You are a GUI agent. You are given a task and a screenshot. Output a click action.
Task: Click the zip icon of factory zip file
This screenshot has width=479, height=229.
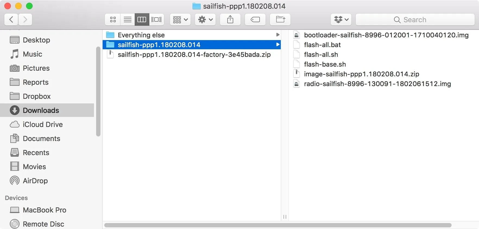click(x=110, y=54)
